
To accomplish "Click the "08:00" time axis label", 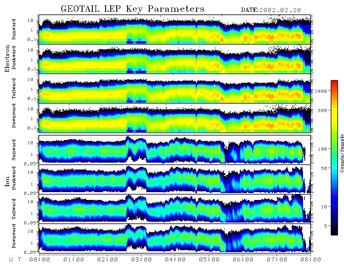I will pyautogui.click(x=311, y=260).
